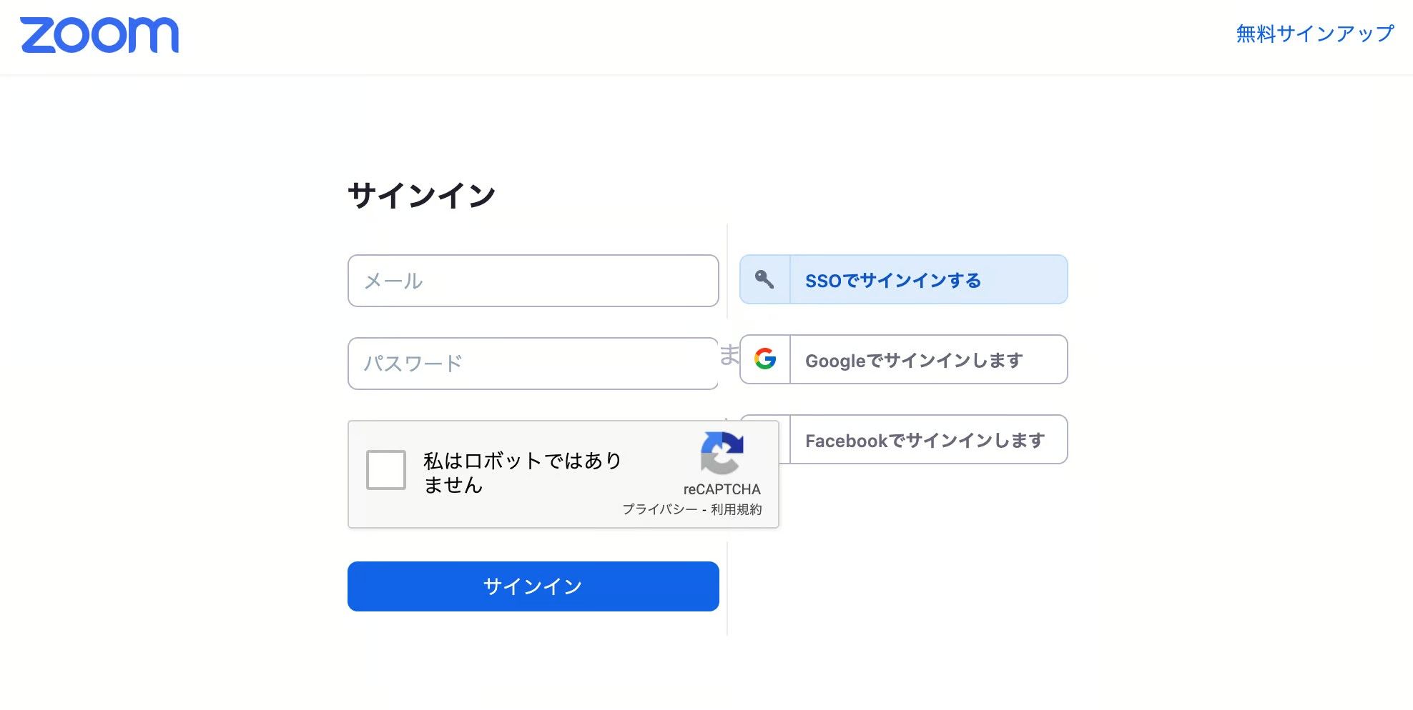1413x710 pixels.
Task: Focus the パスワード input field
Action: point(533,364)
